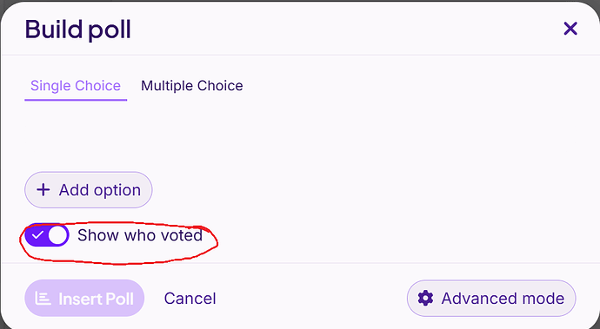Viewport: 600px width, 329px height.
Task: Click the purple underline below Single Choice
Action: [76, 100]
